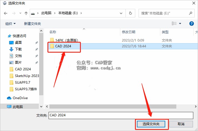Open 文档 in the navigation pane
This screenshot has width=198, height=131.
[18, 56]
